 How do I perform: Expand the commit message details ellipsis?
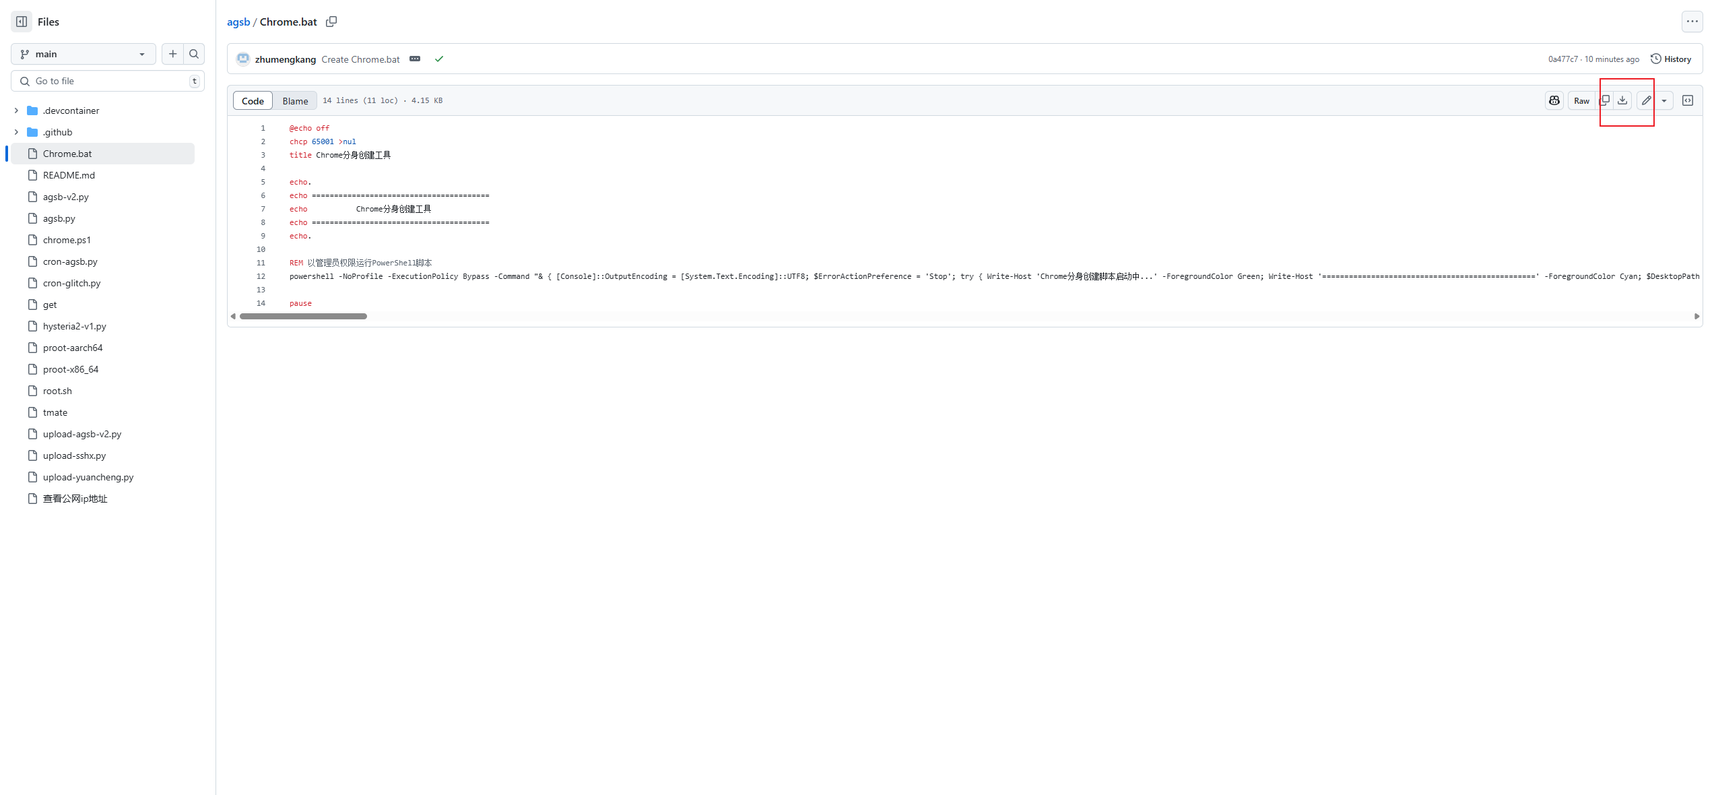(415, 59)
